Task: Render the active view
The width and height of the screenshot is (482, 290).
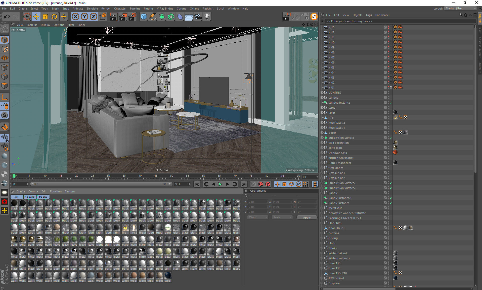Action: click(114, 17)
